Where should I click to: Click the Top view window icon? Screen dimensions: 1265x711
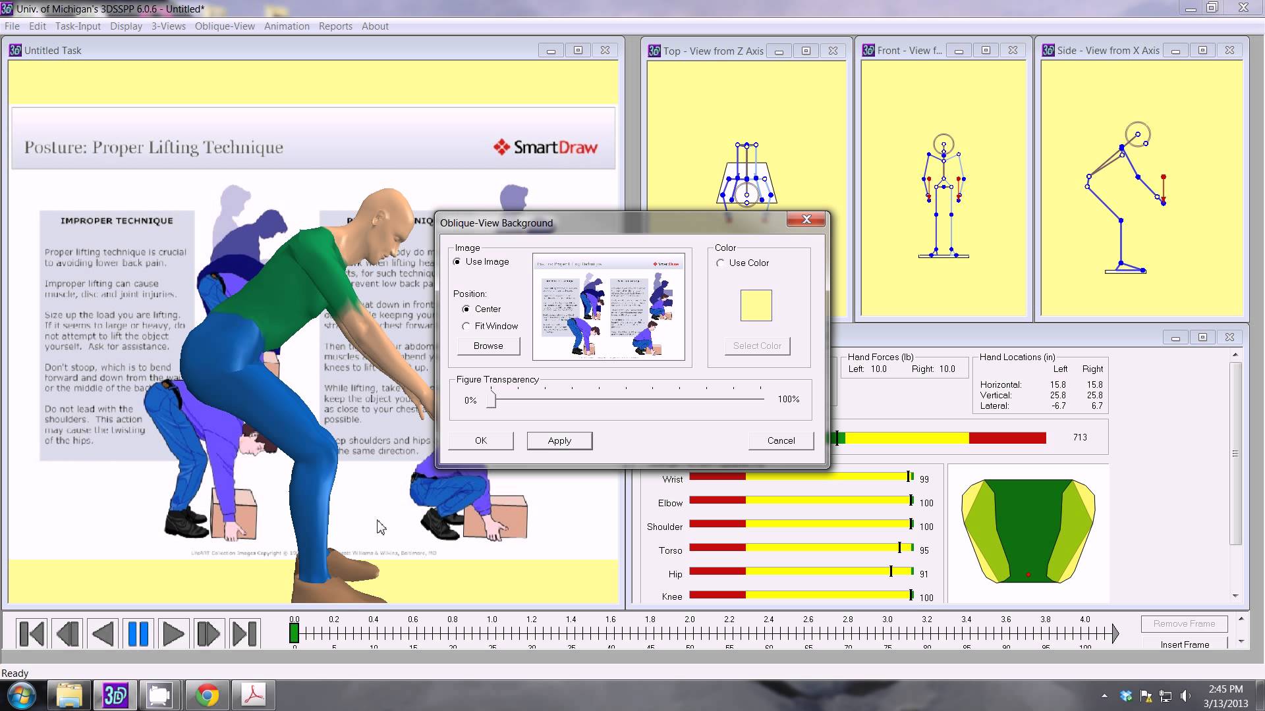coord(654,51)
